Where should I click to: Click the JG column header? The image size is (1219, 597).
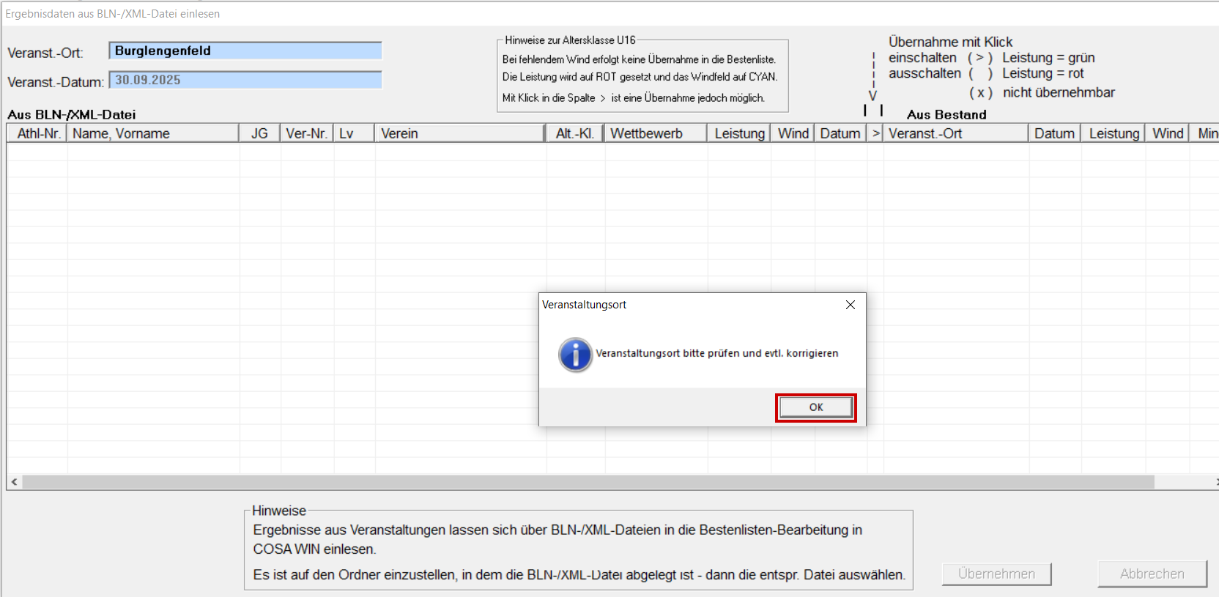(x=259, y=133)
